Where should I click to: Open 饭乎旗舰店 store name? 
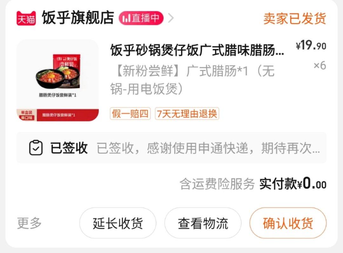pyautogui.click(x=78, y=18)
